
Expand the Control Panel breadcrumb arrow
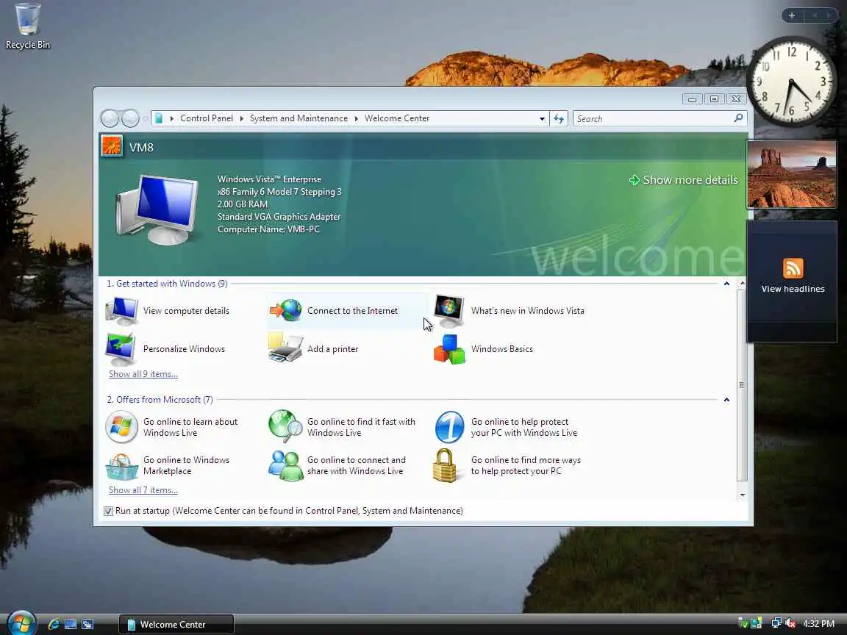(x=171, y=118)
